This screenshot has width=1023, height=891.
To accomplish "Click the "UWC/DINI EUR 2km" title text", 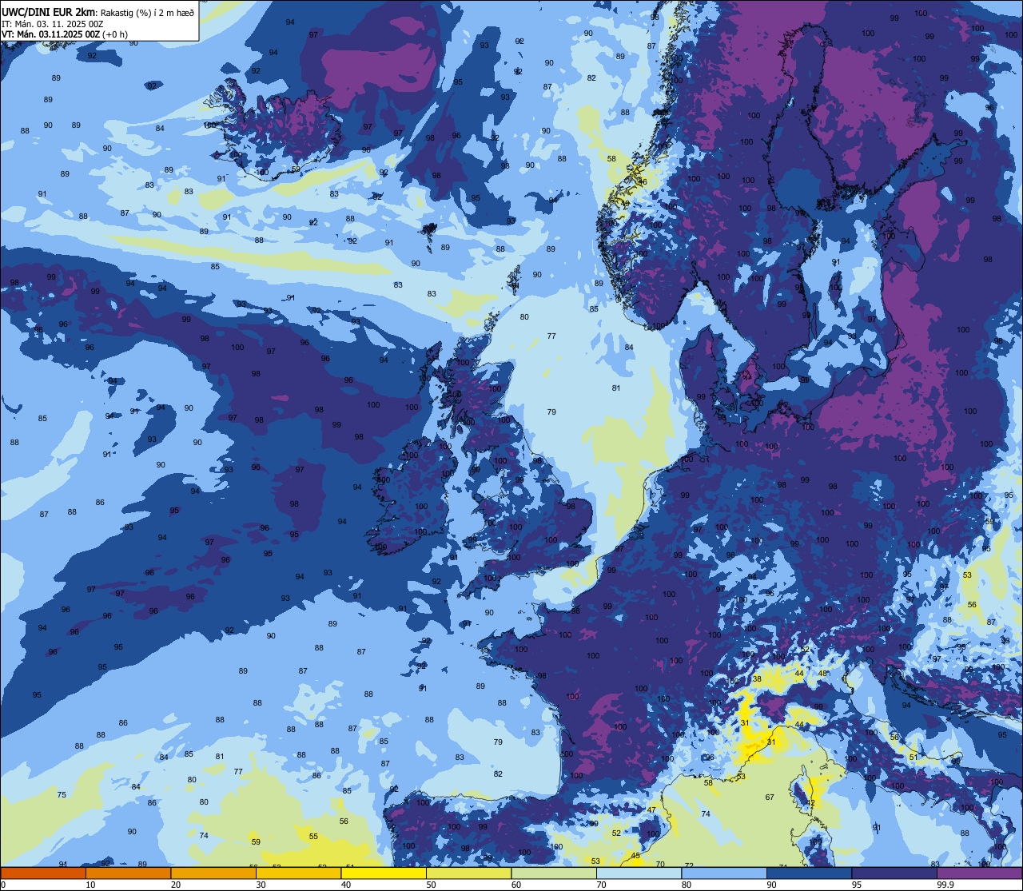I will (x=49, y=12).
